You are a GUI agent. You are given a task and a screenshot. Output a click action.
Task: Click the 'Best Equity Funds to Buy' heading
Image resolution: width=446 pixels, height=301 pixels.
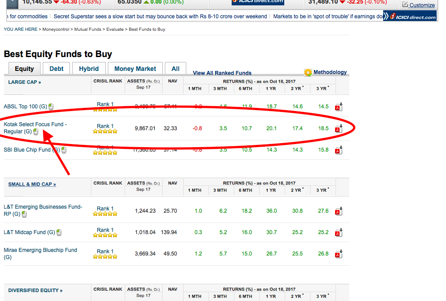(x=58, y=54)
